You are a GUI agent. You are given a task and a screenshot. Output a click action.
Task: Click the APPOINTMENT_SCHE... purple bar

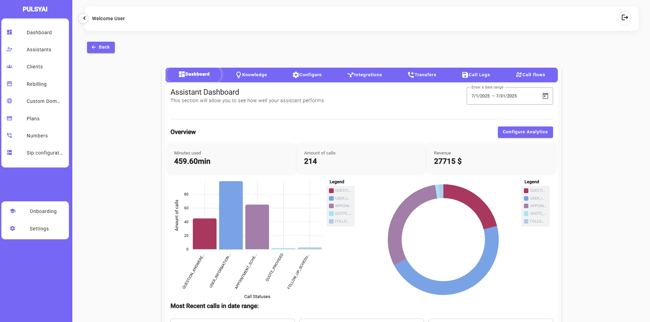[x=257, y=227]
